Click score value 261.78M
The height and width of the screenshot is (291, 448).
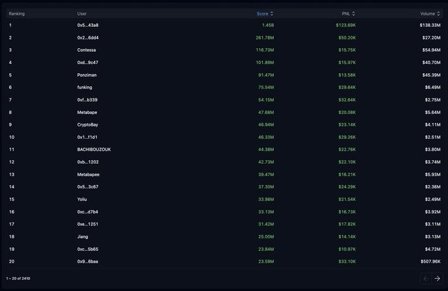pos(265,38)
